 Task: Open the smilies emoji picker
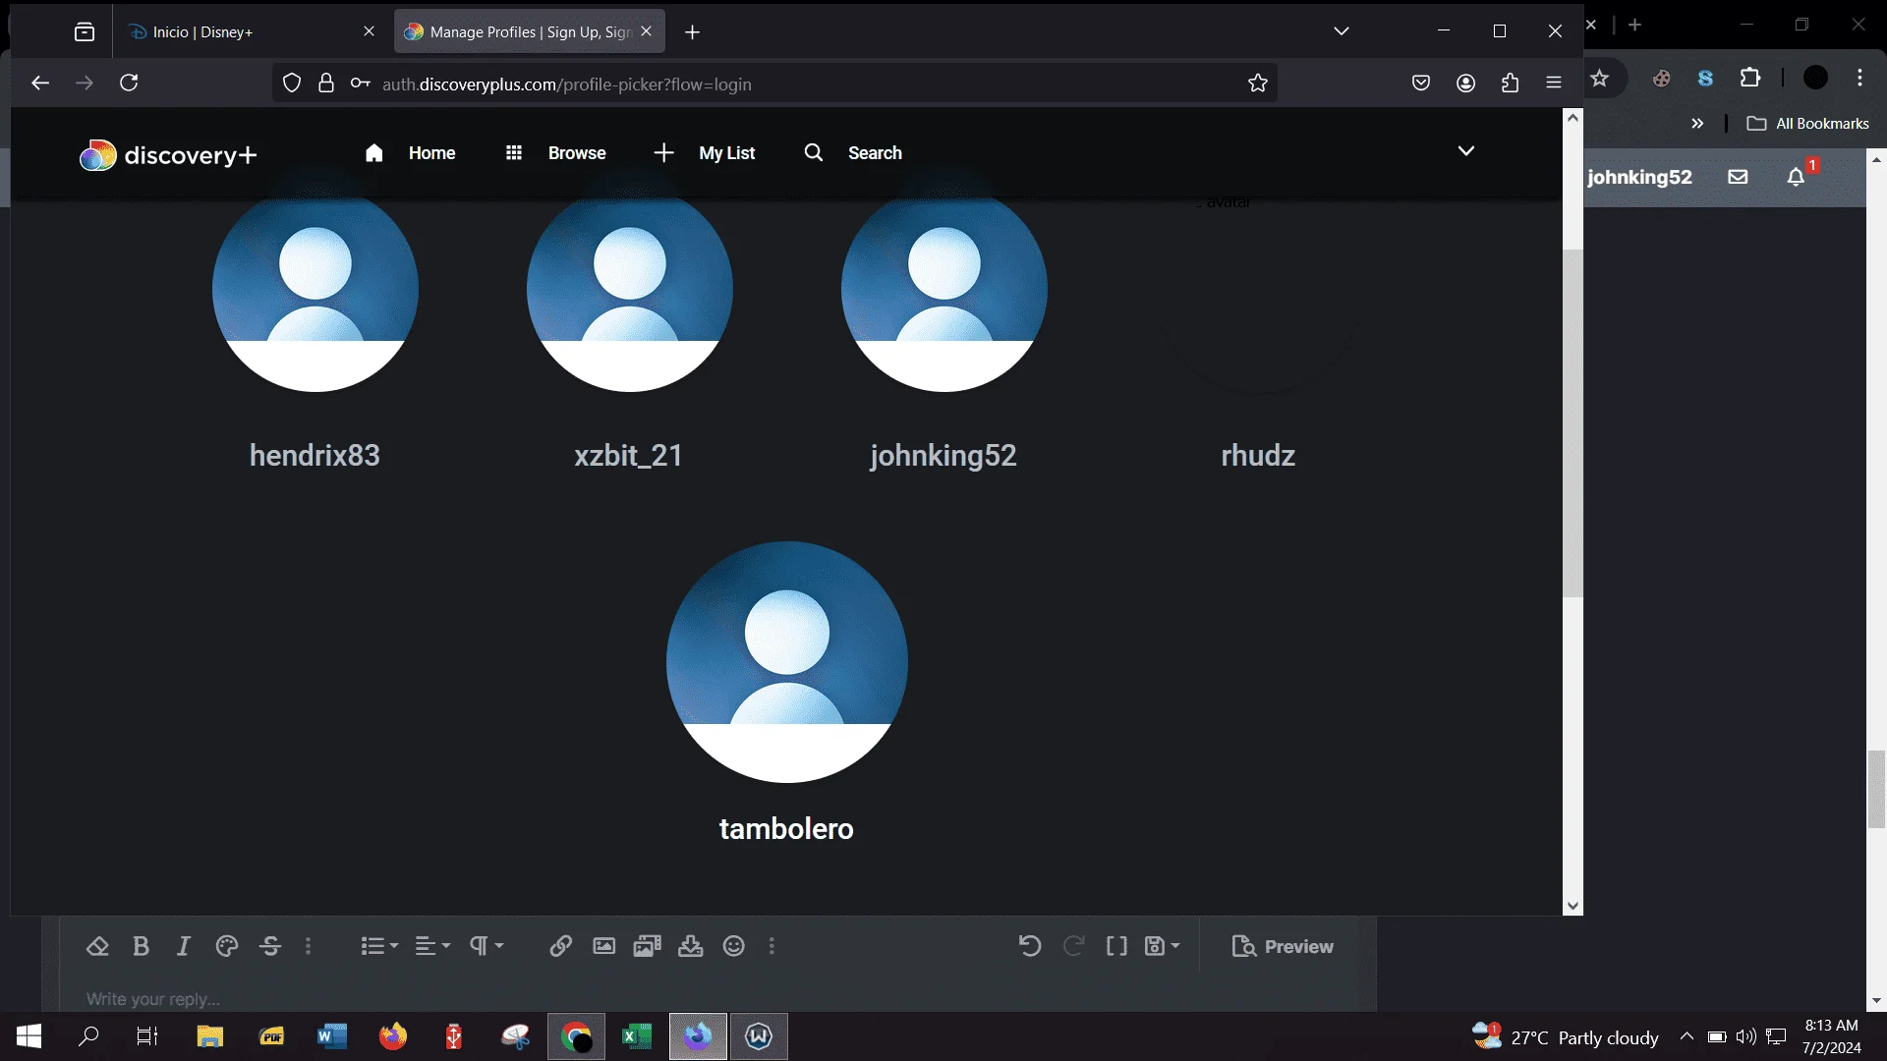pyautogui.click(x=734, y=946)
